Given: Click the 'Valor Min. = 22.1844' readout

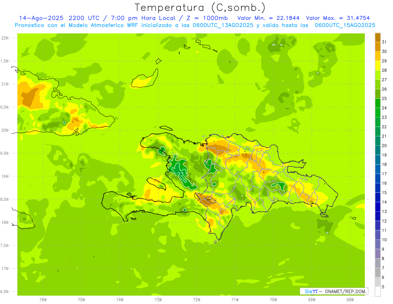Looking at the screenshot, I should [x=269, y=18].
